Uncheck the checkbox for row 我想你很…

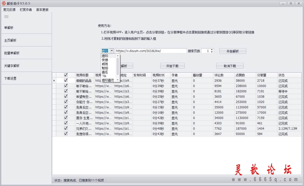pyautogui.click(x=66, y=134)
